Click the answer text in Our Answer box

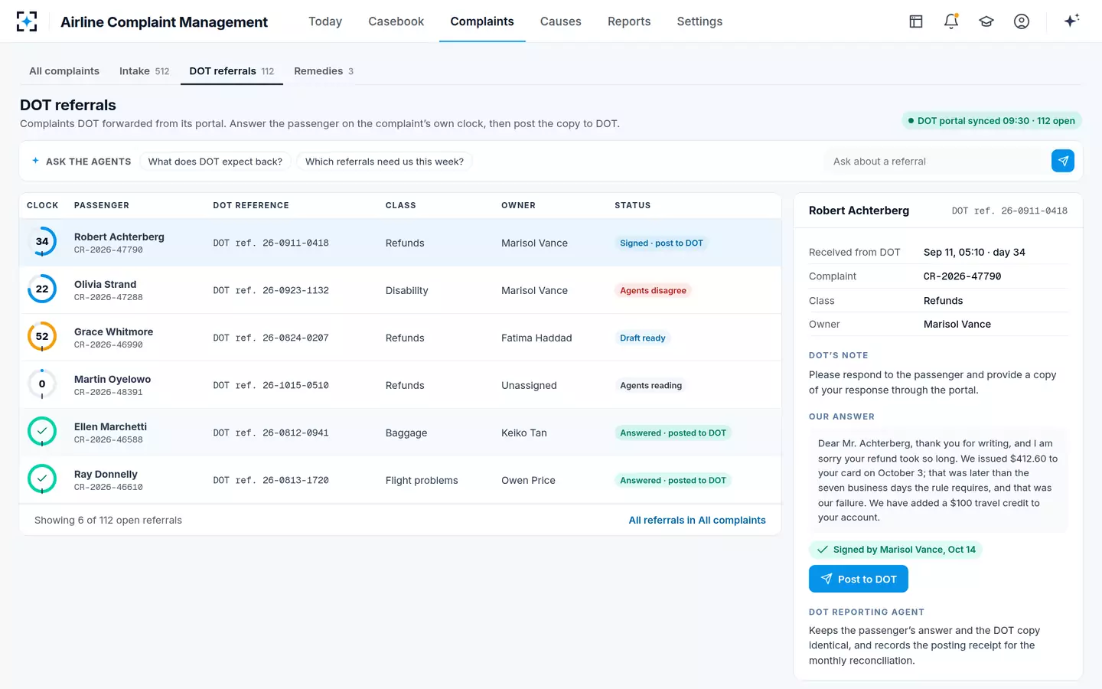click(937, 480)
